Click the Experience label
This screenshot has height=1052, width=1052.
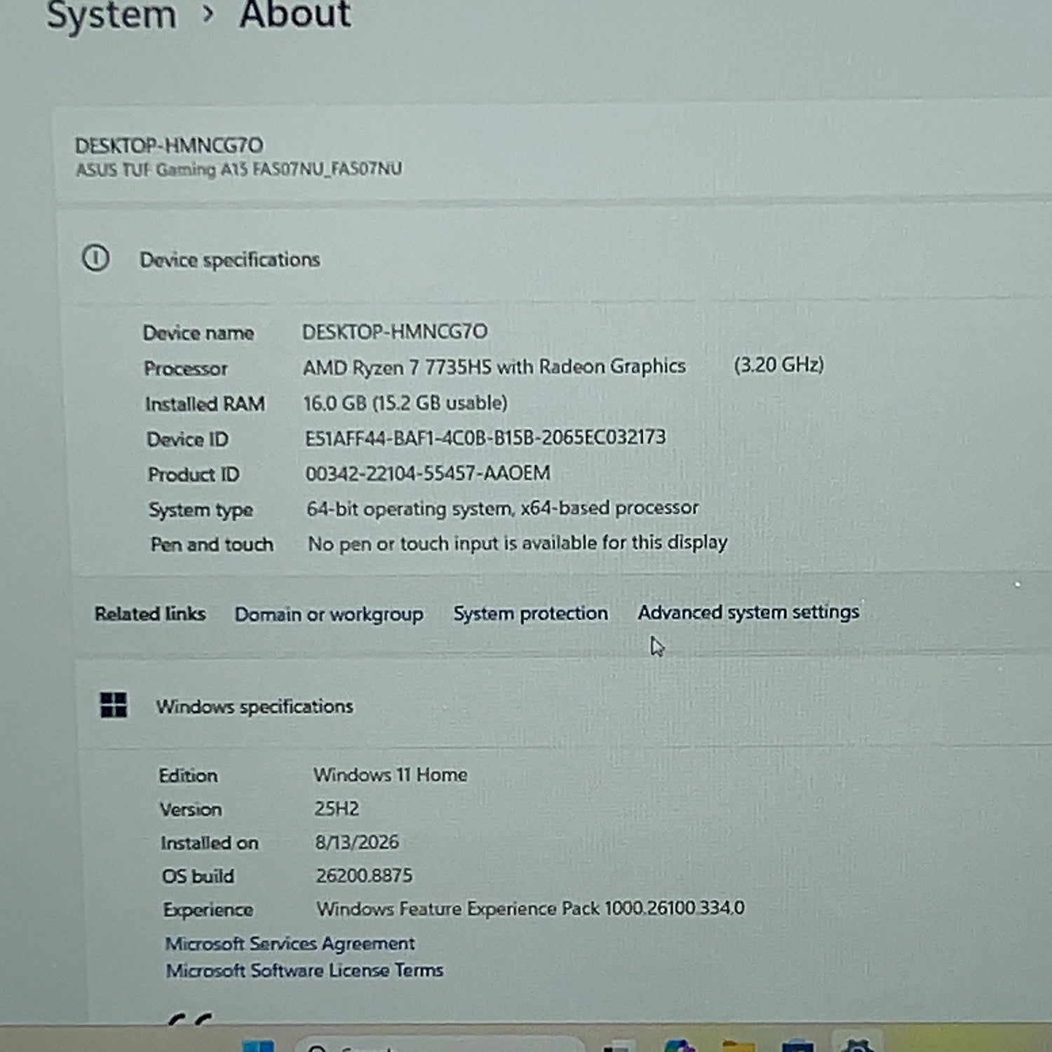point(208,910)
